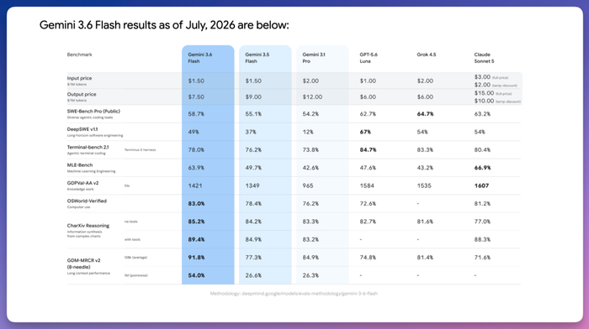Select the CharXiv Reasoning row label
This screenshot has width=589, height=329.
point(88,226)
